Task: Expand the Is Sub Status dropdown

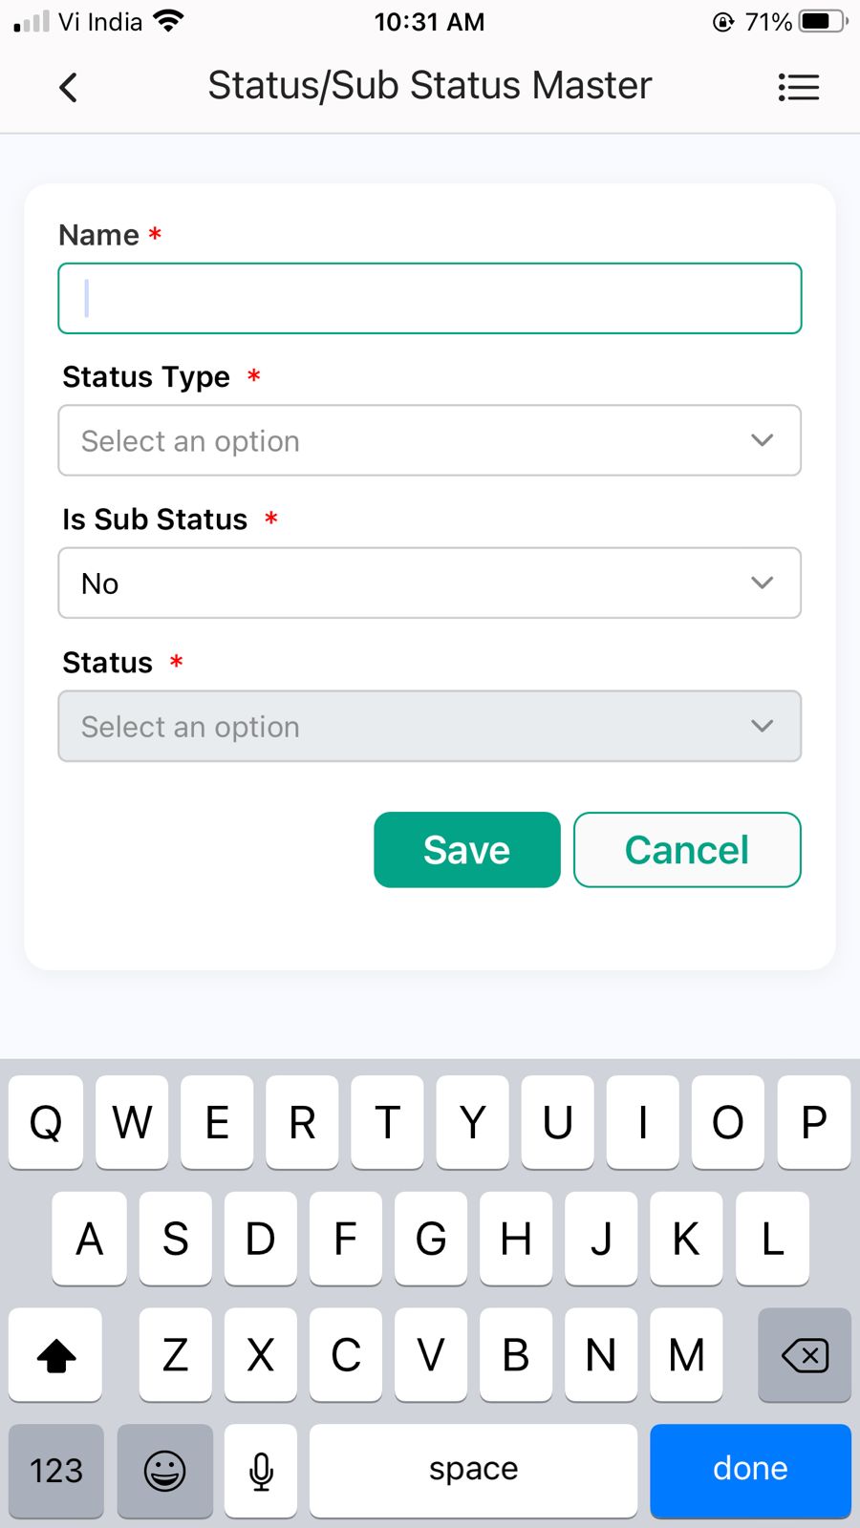Action: click(429, 583)
